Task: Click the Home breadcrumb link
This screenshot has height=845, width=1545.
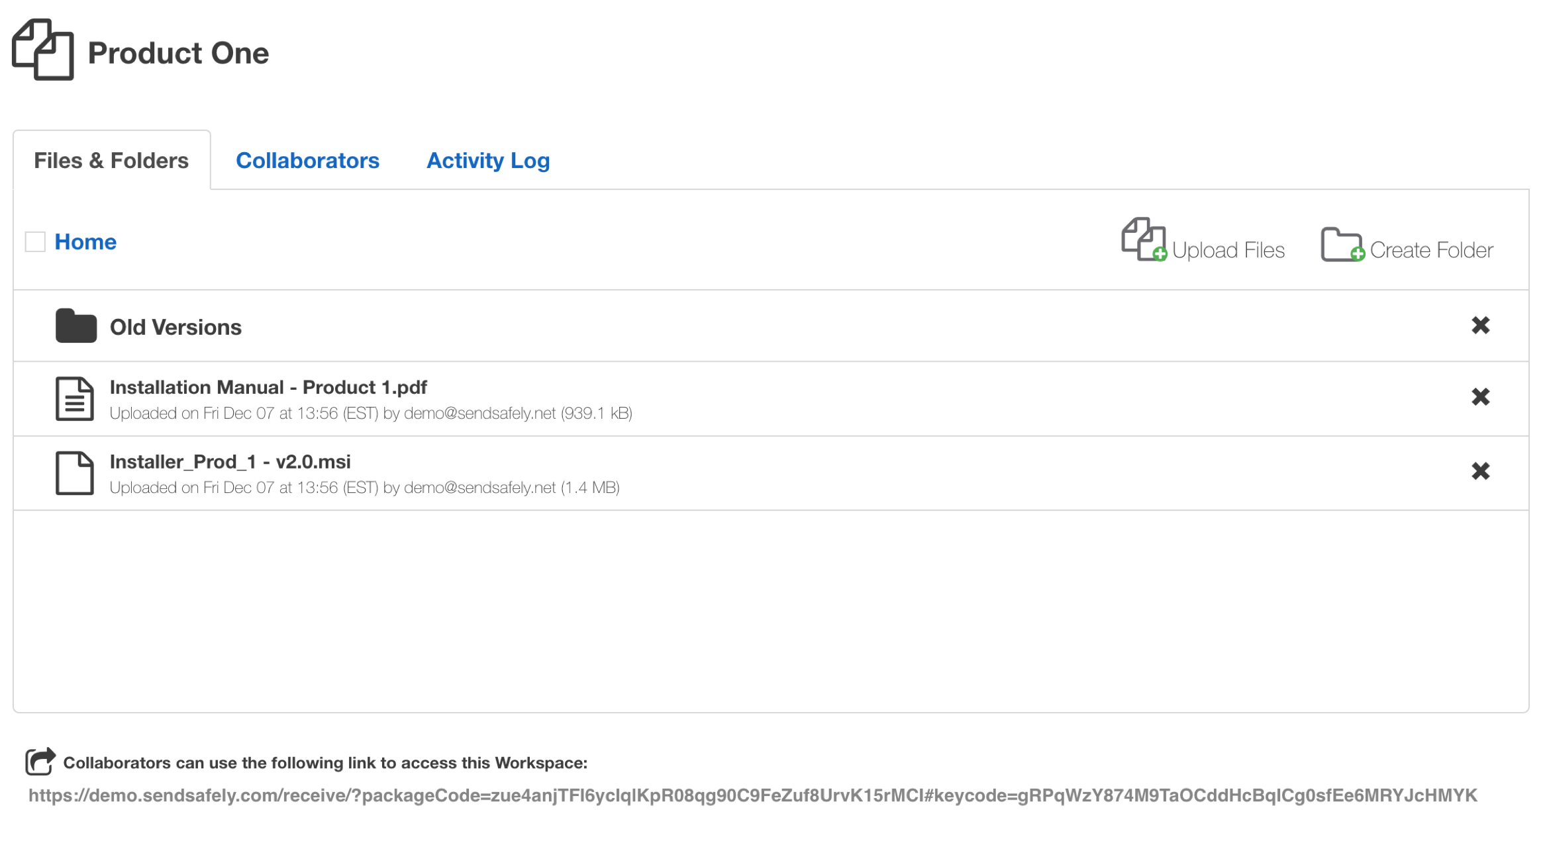Action: 85,242
